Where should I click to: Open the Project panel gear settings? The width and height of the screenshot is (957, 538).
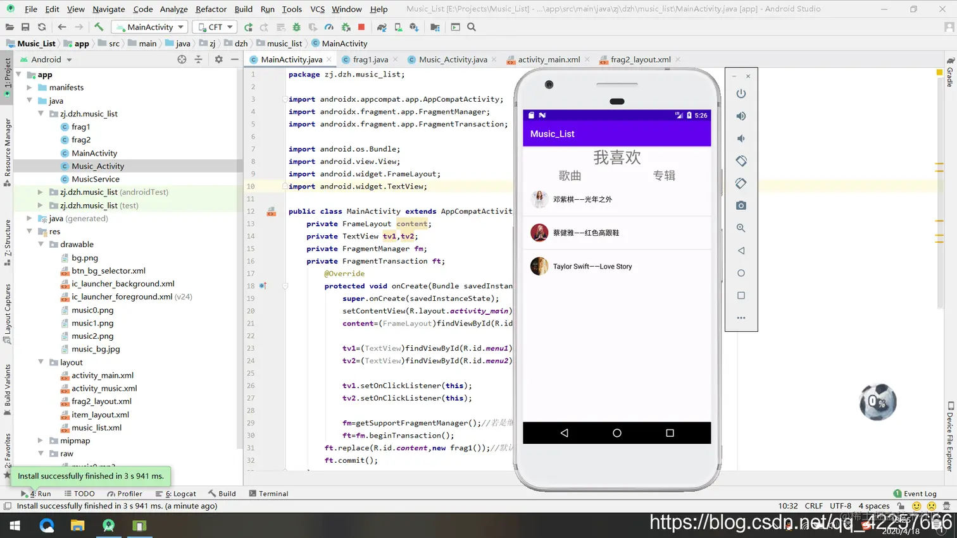coord(218,59)
